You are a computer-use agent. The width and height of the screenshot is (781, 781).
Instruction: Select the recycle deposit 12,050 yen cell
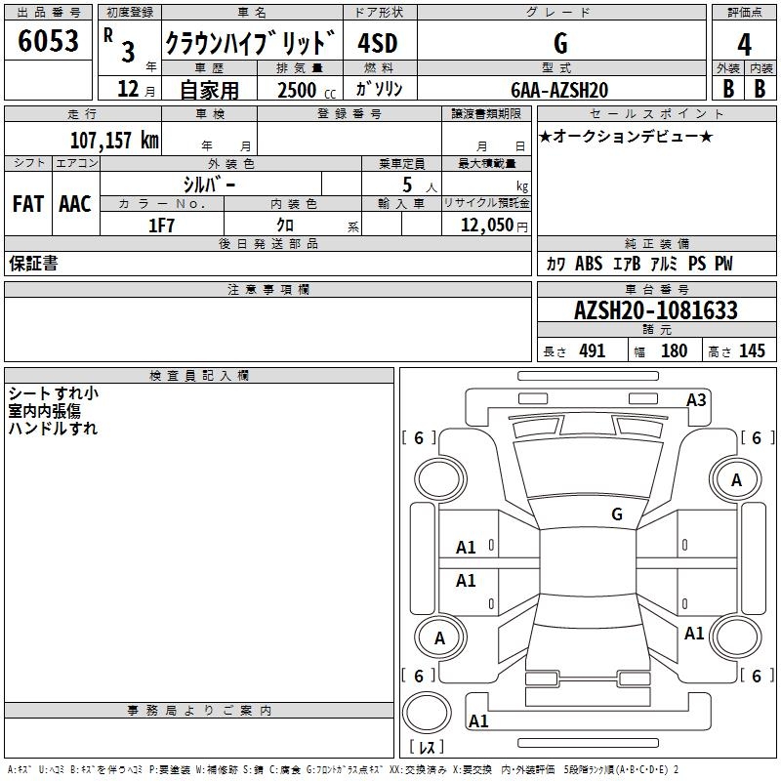click(486, 225)
